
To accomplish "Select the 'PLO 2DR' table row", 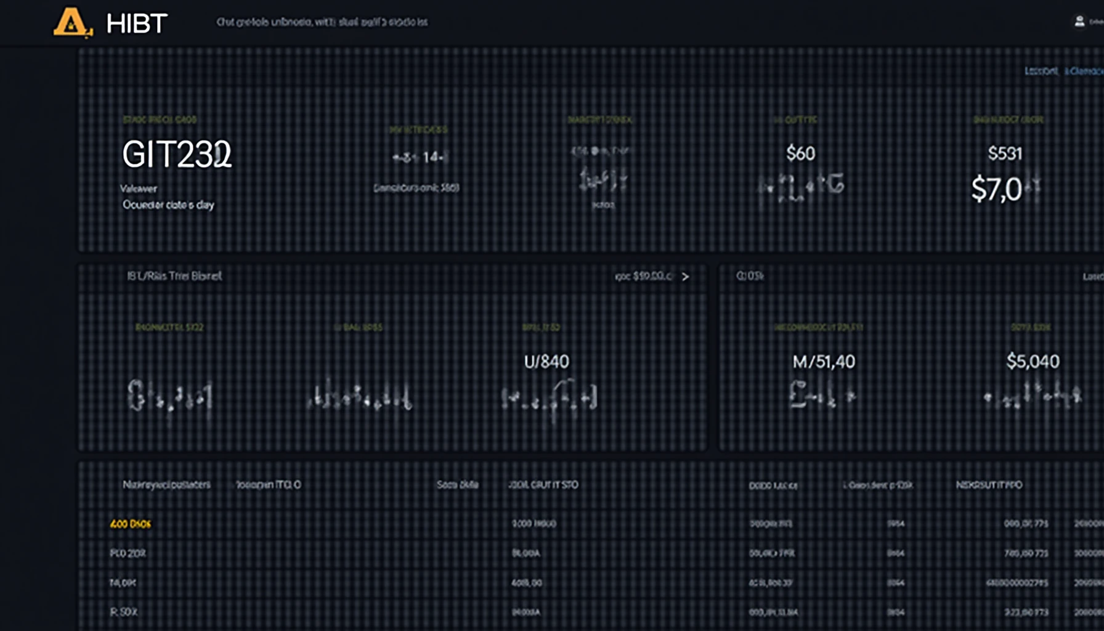I will (128, 553).
